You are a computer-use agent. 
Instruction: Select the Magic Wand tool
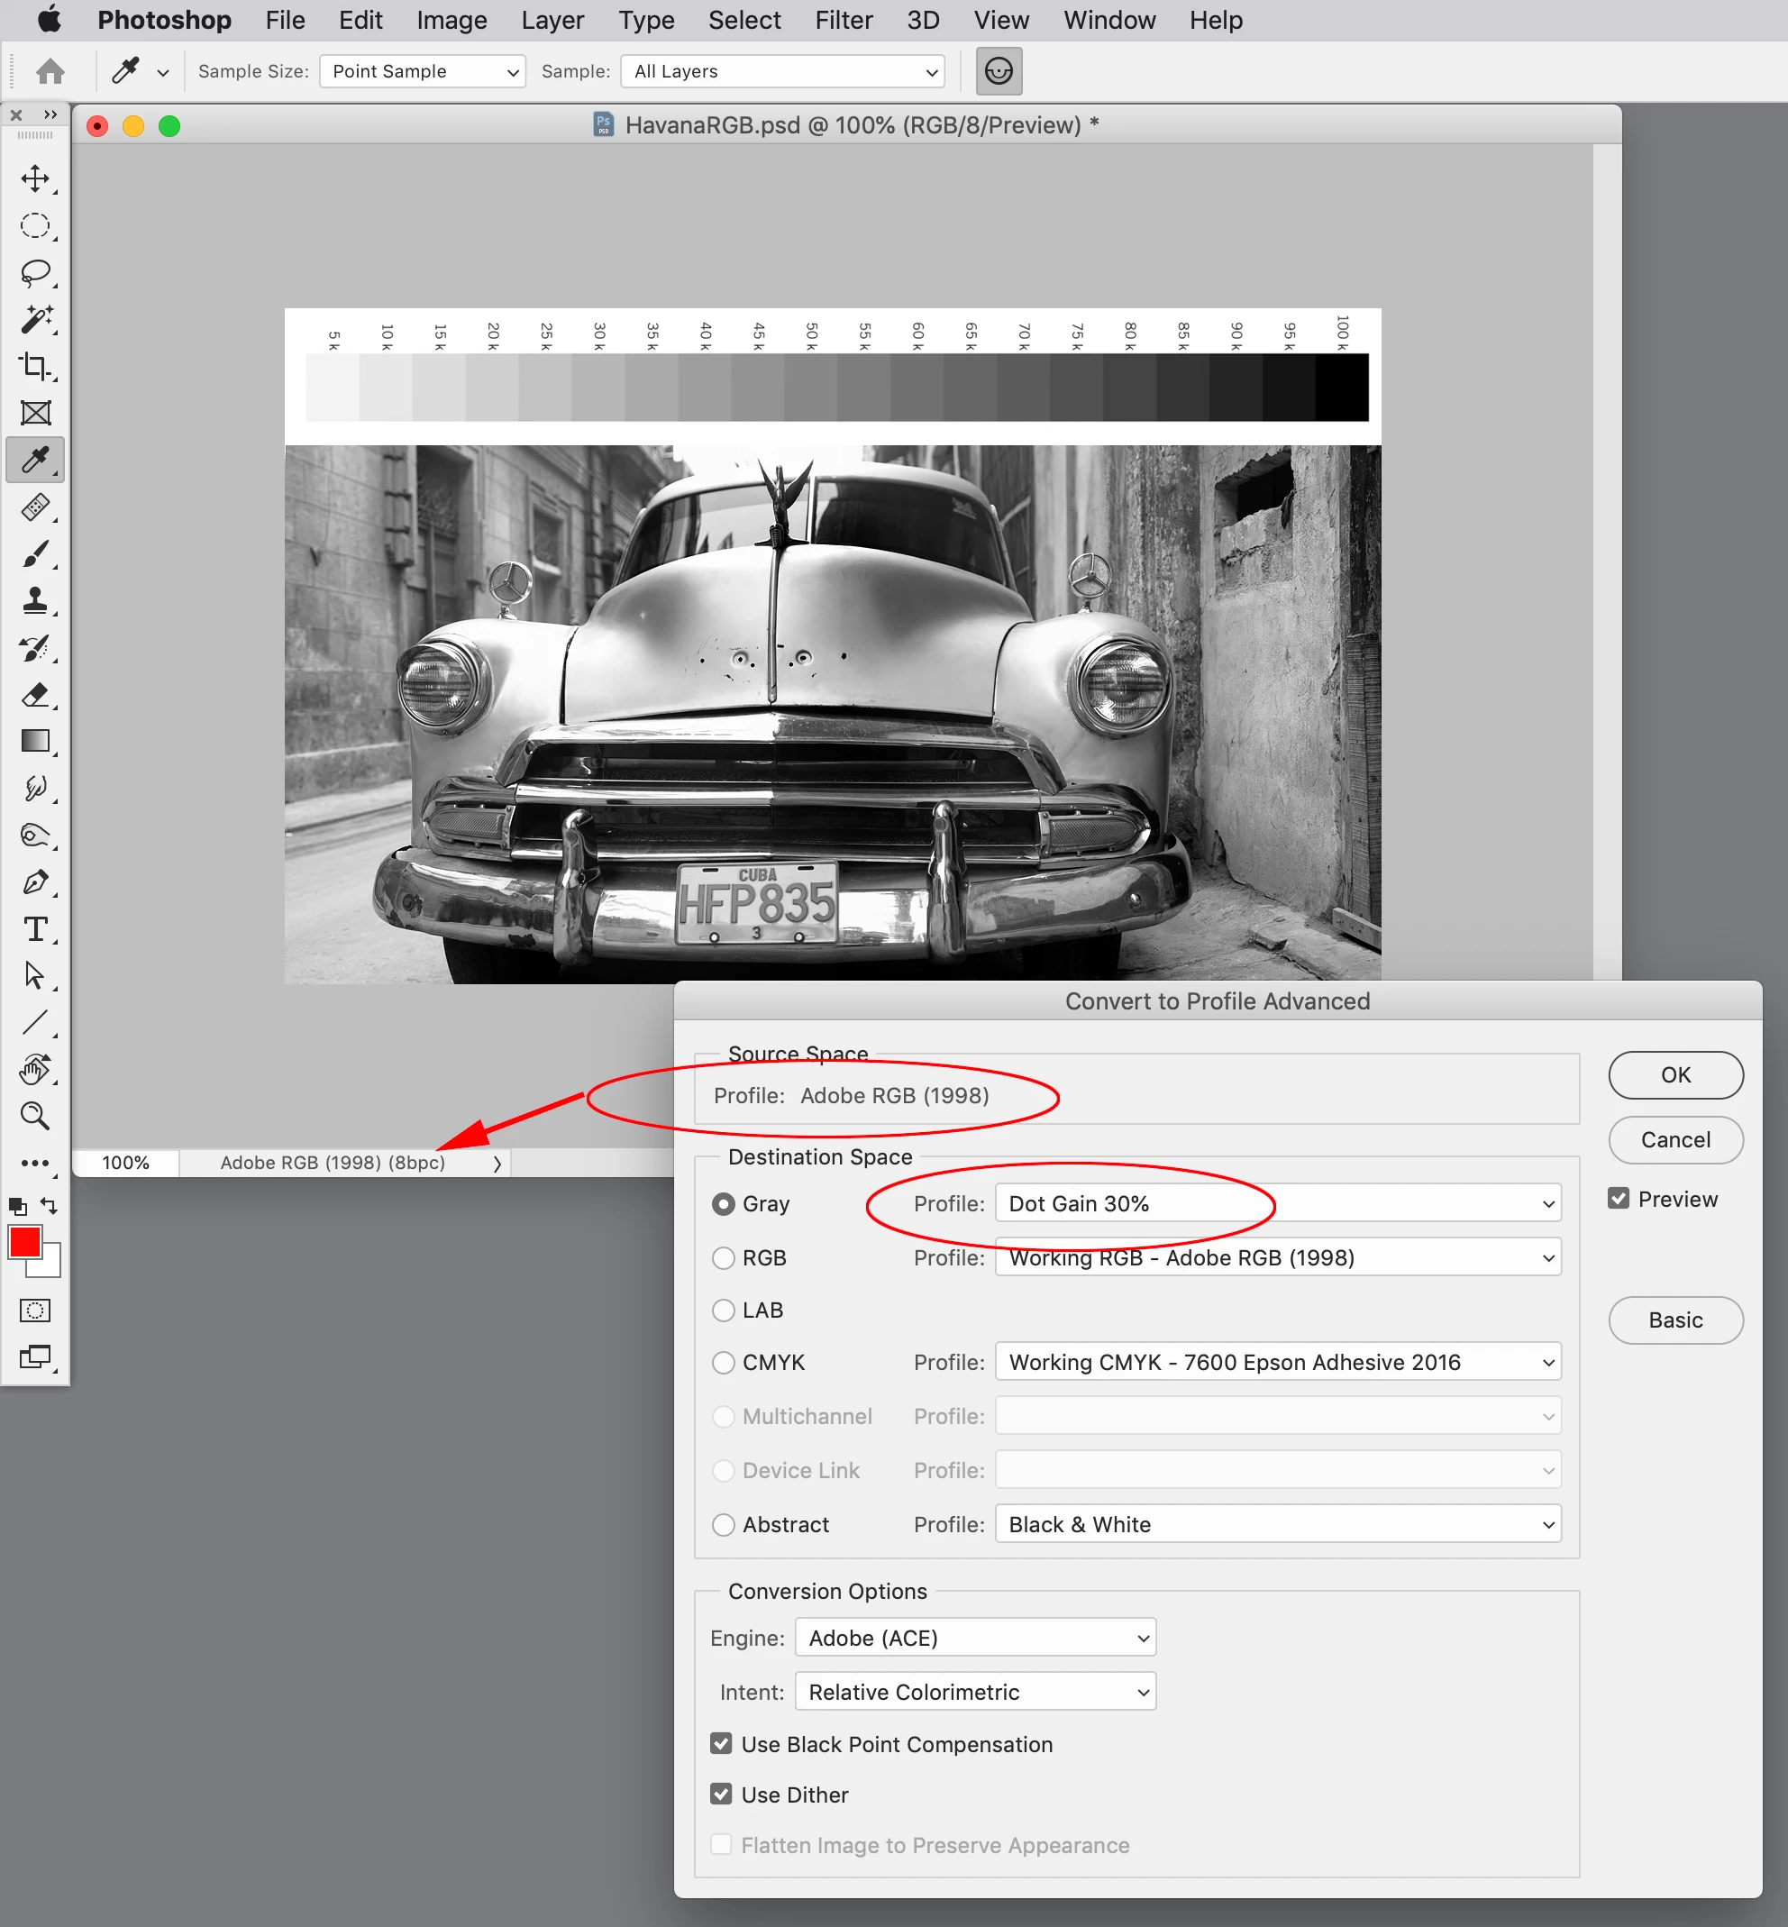tap(36, 319)
